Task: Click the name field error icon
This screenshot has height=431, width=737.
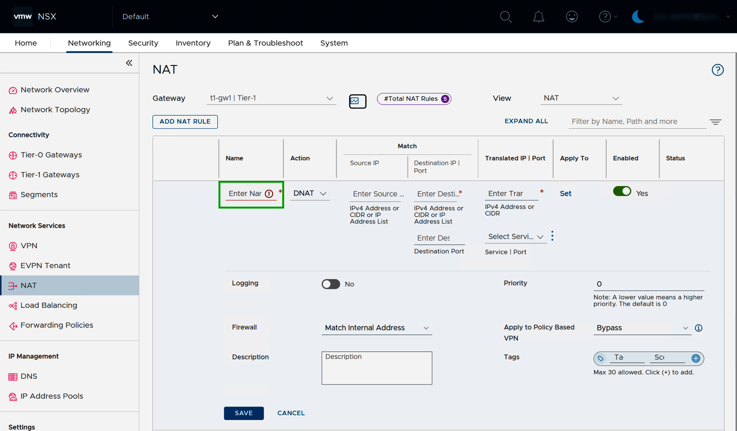Action: pyautogui.click(x=269, y=194)
